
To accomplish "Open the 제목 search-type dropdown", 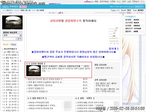I will [12, 35].
